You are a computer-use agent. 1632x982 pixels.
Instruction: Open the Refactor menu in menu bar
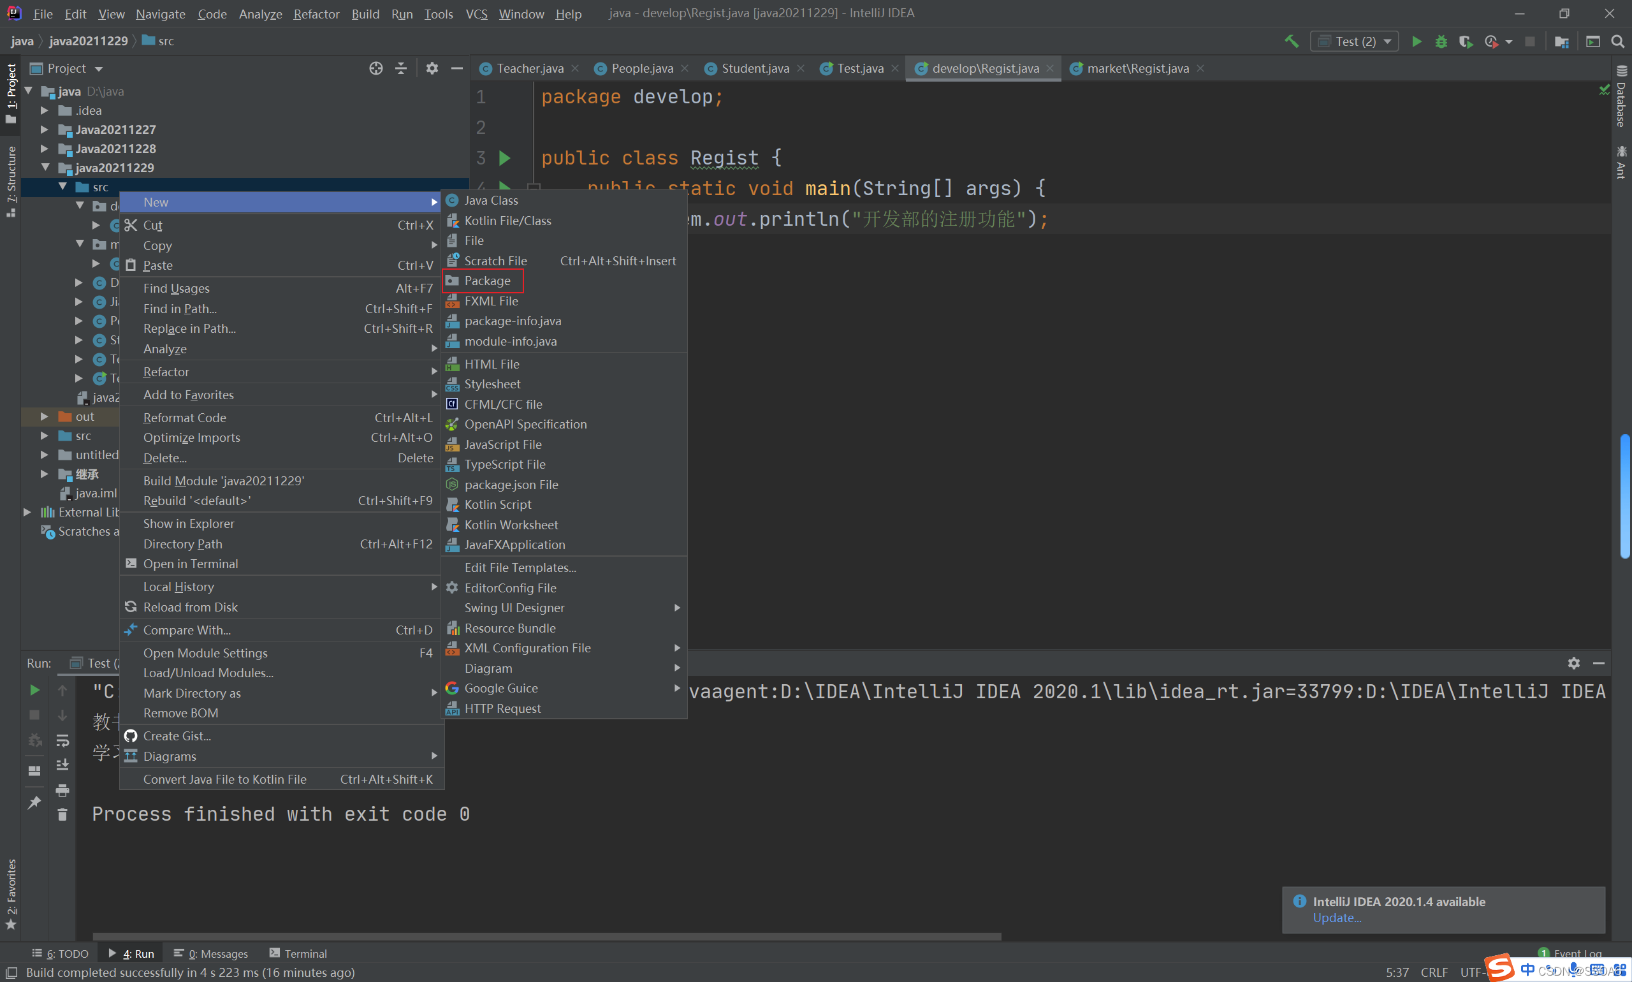tap(316, 13)
